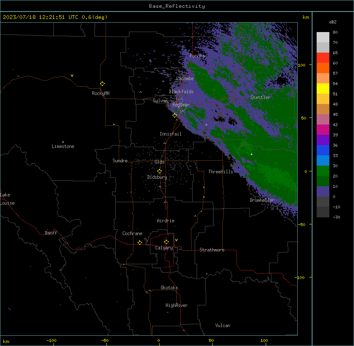
Task: Click the 80 value on the dBZ legend
Action: (x=335, y=32)
